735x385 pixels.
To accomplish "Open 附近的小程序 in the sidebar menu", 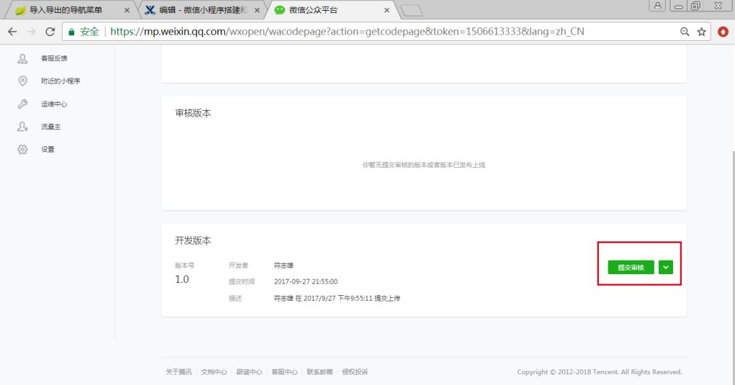I will click(x=61, y=81).
